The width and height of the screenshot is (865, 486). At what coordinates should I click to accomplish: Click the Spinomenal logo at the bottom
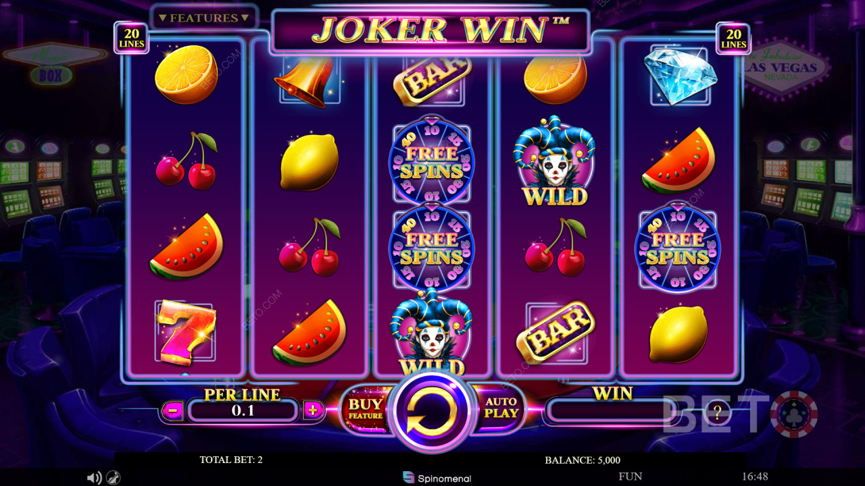[x=437, y=478]
